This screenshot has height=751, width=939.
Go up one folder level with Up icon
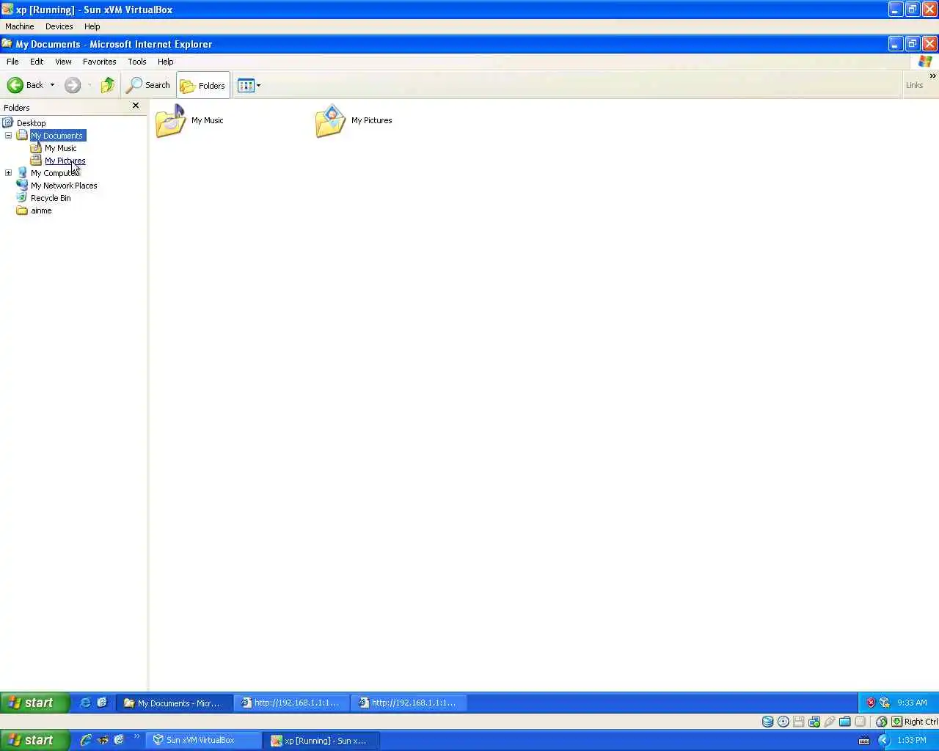point(108,85)
